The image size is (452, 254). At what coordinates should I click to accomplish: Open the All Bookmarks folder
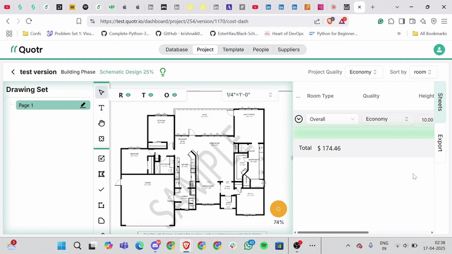tap(429, 33)
